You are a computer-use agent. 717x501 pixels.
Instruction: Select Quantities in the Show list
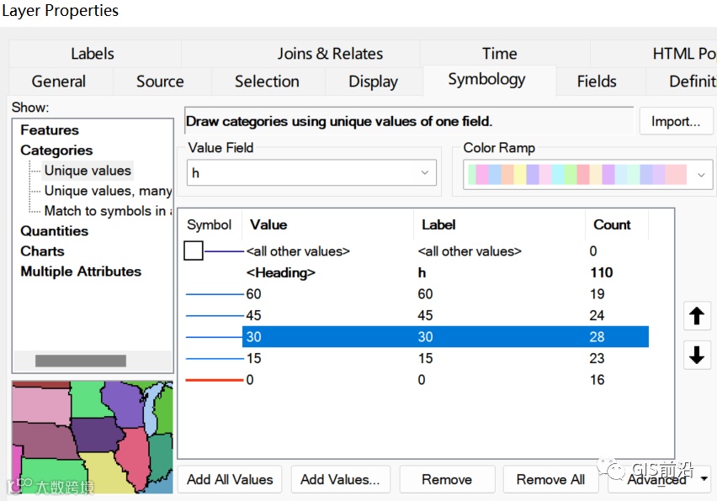pos(54,231)
